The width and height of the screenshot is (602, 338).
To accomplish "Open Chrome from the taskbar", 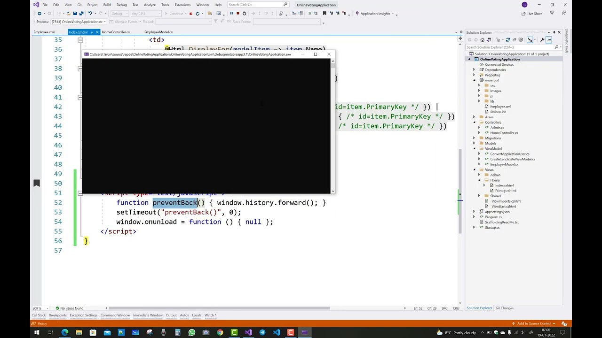I will (x=220, y=332).
